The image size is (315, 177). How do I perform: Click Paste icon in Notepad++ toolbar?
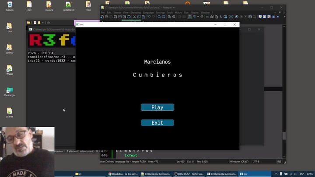(x=143, y=17)
